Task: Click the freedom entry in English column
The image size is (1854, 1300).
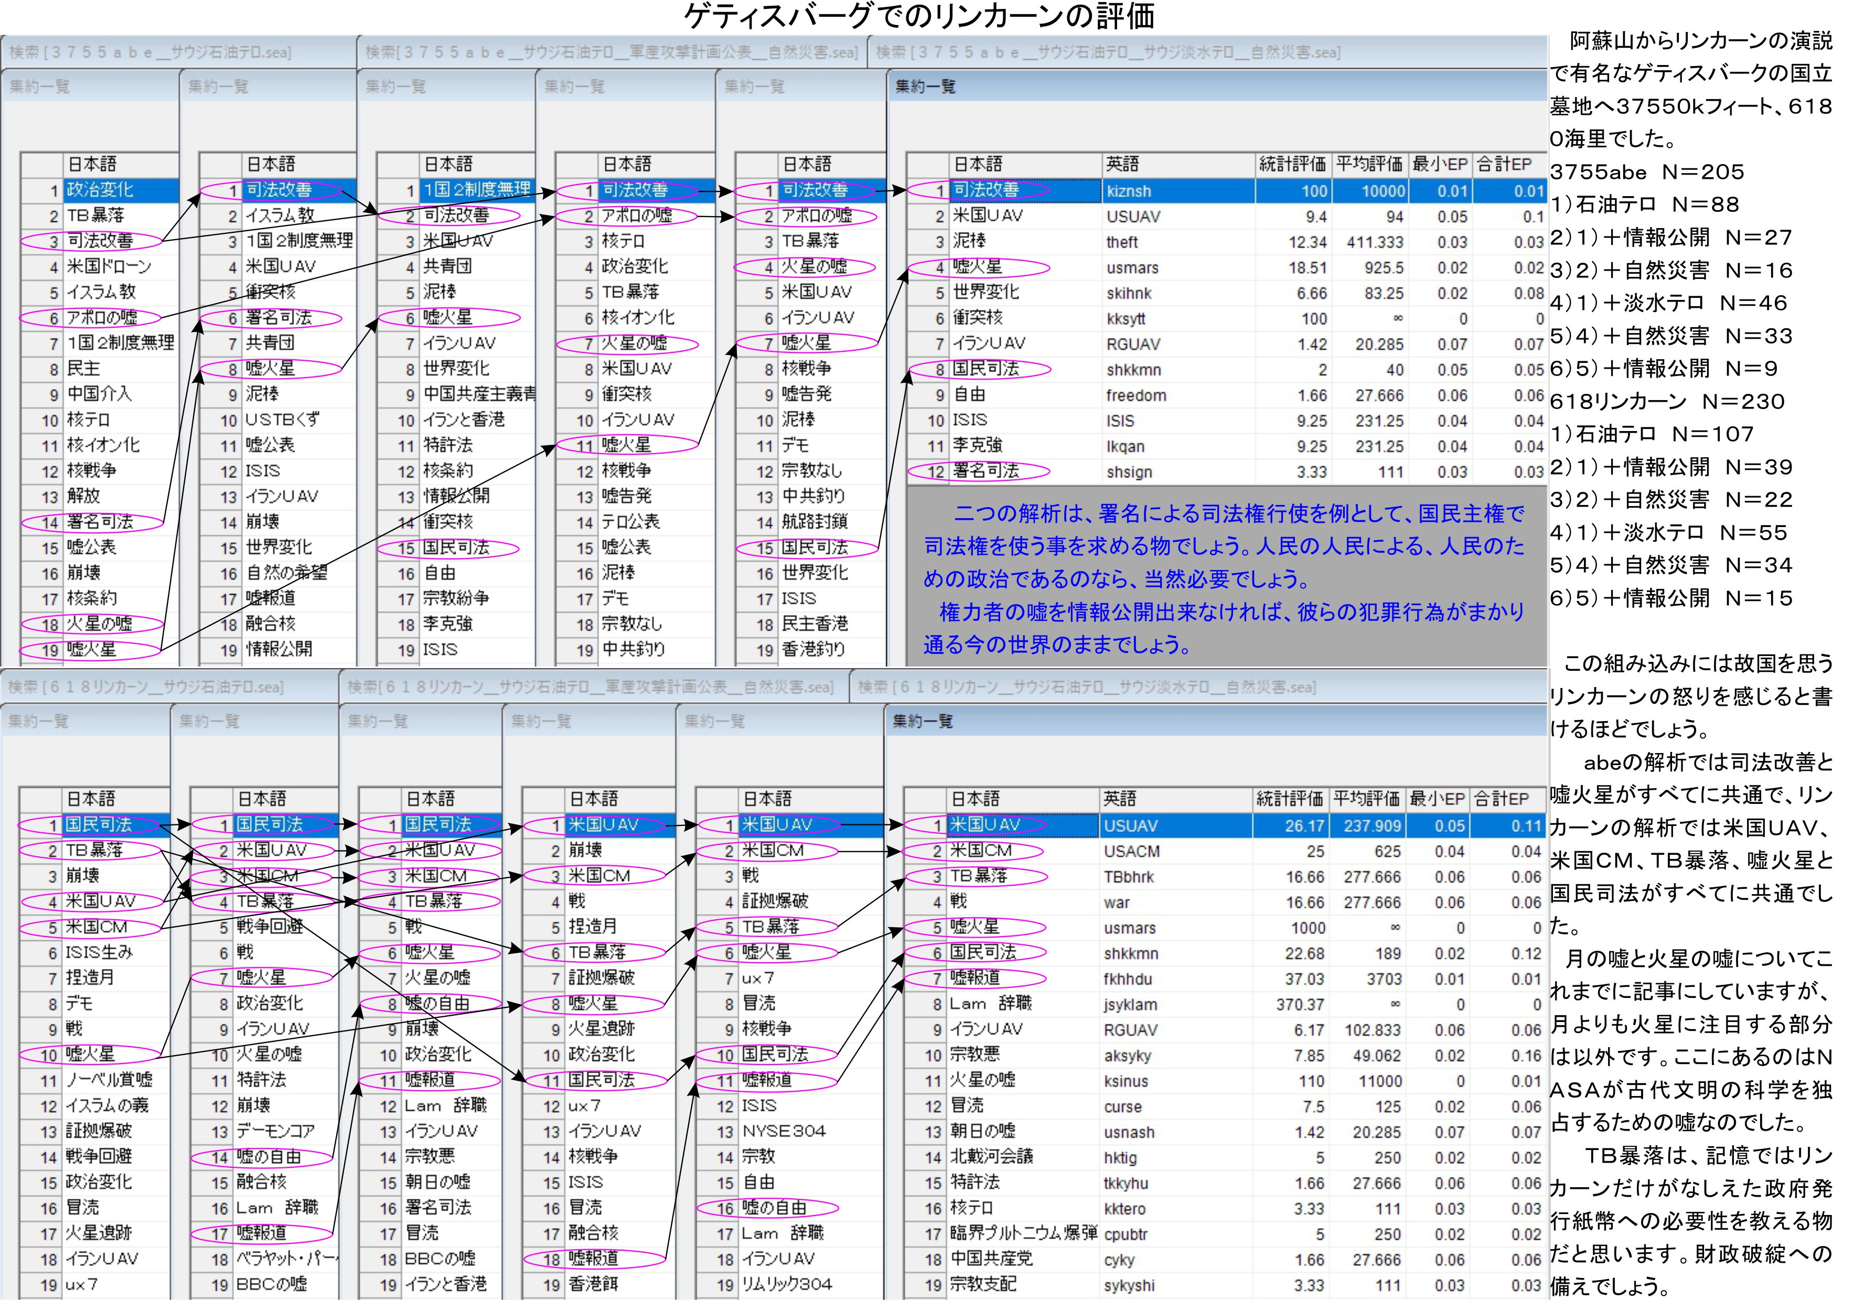Action: [x=1135, y=395]
